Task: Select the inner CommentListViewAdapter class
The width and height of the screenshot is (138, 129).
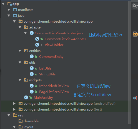Action: [66, 39]
